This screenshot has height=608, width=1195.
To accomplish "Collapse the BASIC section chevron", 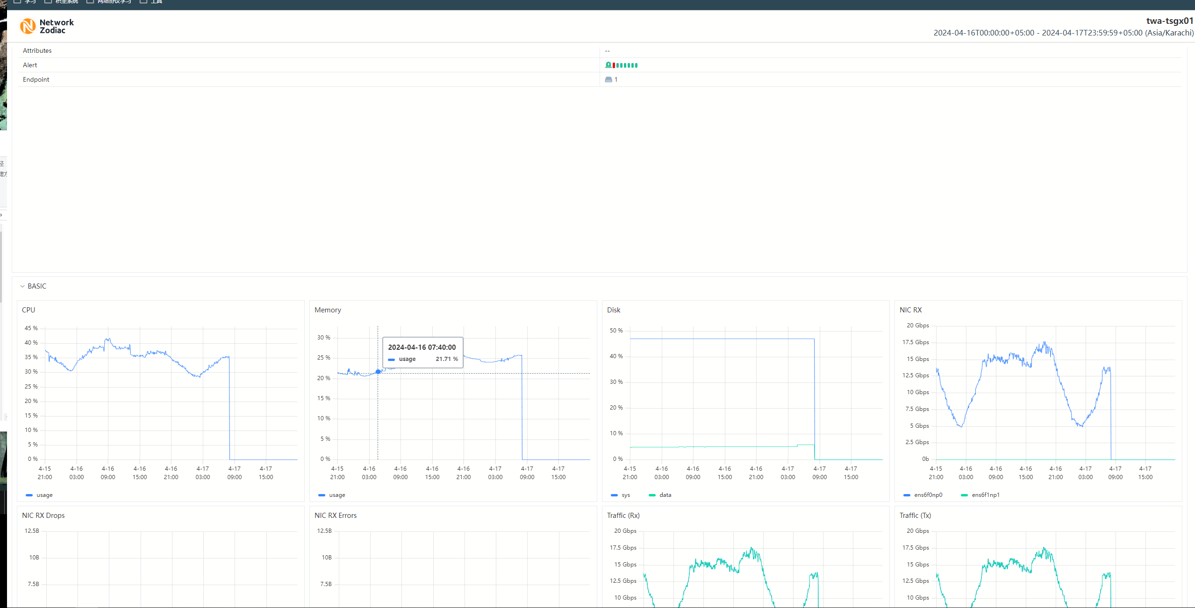I will click(22, 286).
